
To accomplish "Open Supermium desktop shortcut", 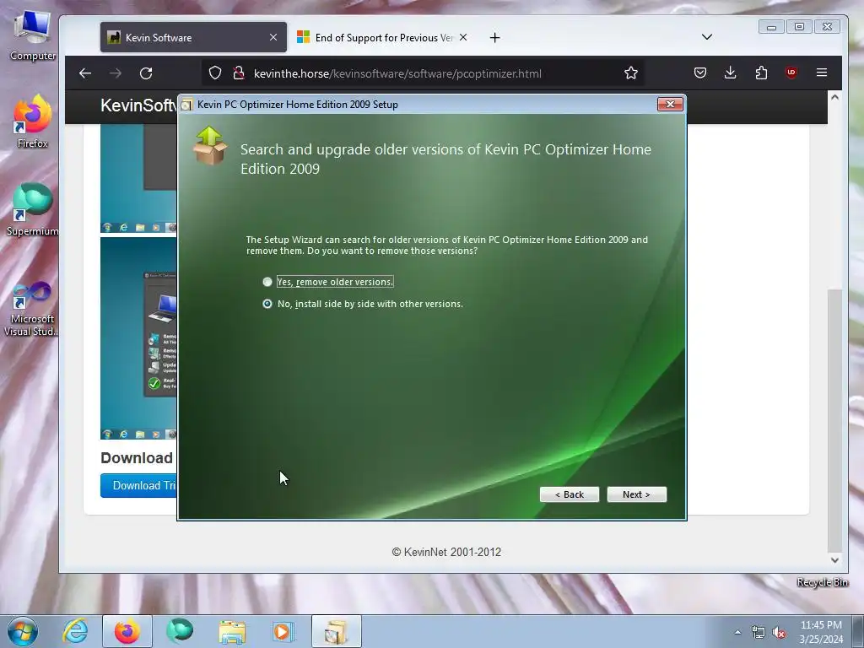I will coord(33,209).
